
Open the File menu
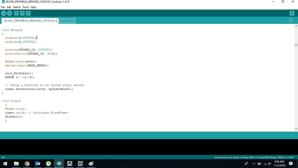pyautogui.click(x=3, y=7)
